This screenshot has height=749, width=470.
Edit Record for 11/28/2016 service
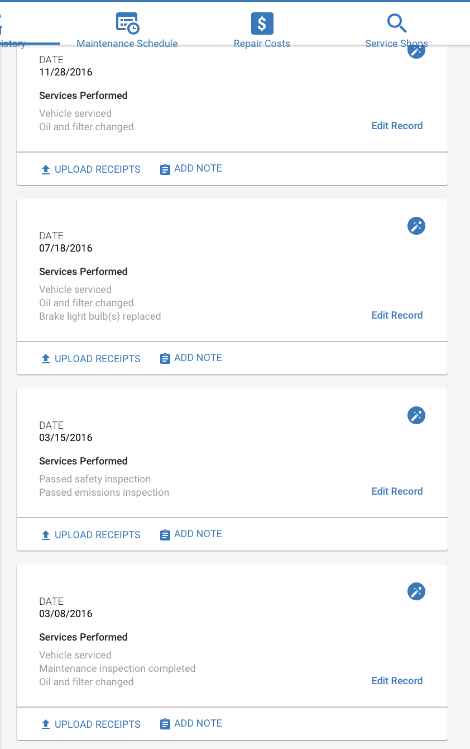(x=397, y=126)
